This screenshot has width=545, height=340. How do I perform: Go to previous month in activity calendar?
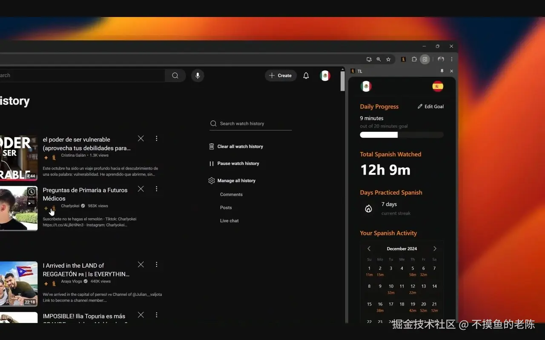pos(369,249)
